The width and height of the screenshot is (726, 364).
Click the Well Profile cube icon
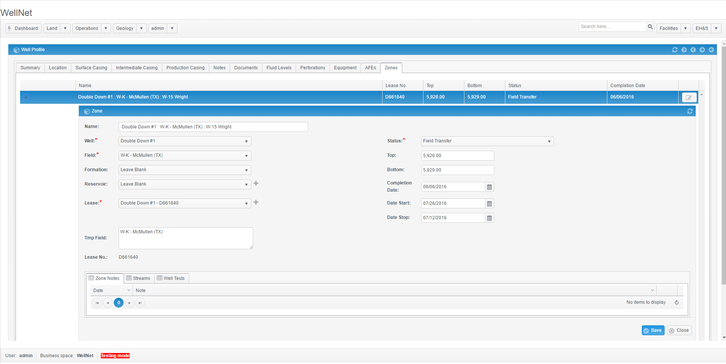tap(16, 50)
